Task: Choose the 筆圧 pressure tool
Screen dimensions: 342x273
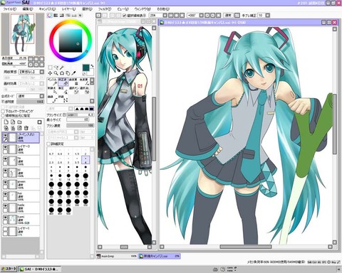Action: (63, 90)
